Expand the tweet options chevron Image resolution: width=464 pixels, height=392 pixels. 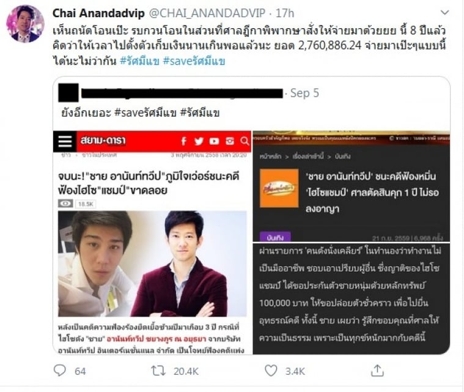pyautogui.click(x=445, y=12)
